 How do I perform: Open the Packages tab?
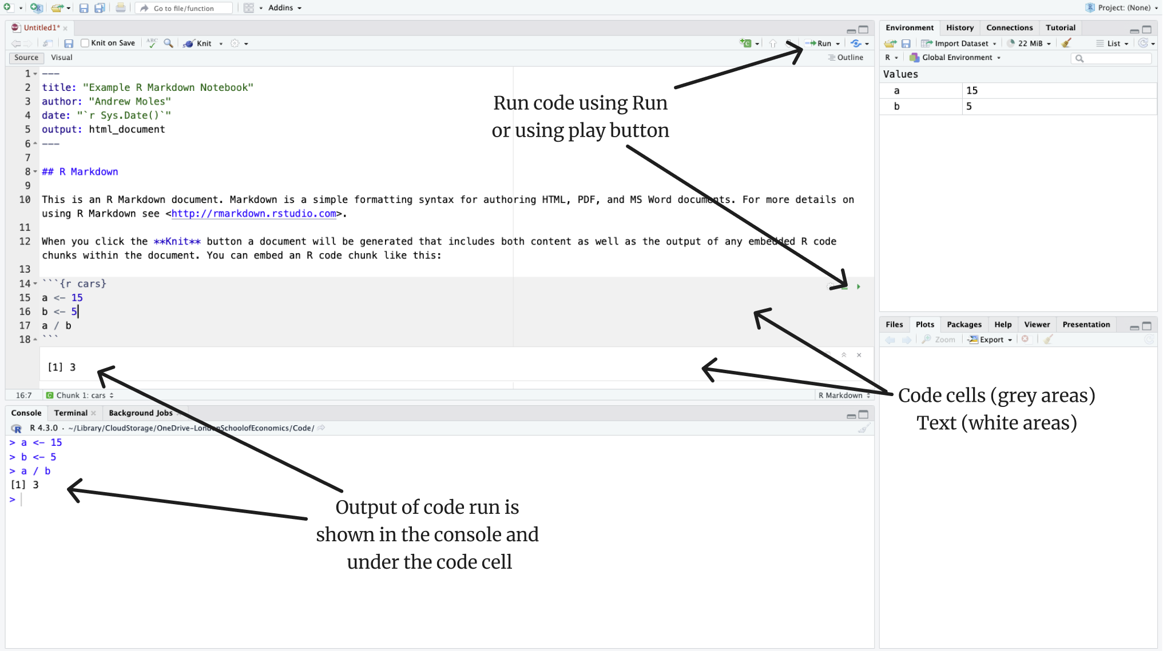[x=963, y=324]
